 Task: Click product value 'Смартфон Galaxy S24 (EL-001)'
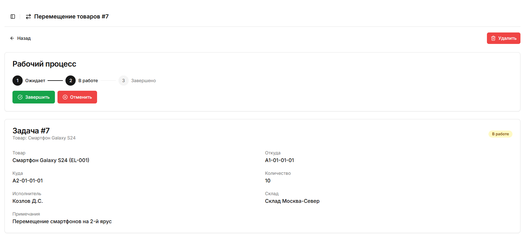[x=51, y=160]
